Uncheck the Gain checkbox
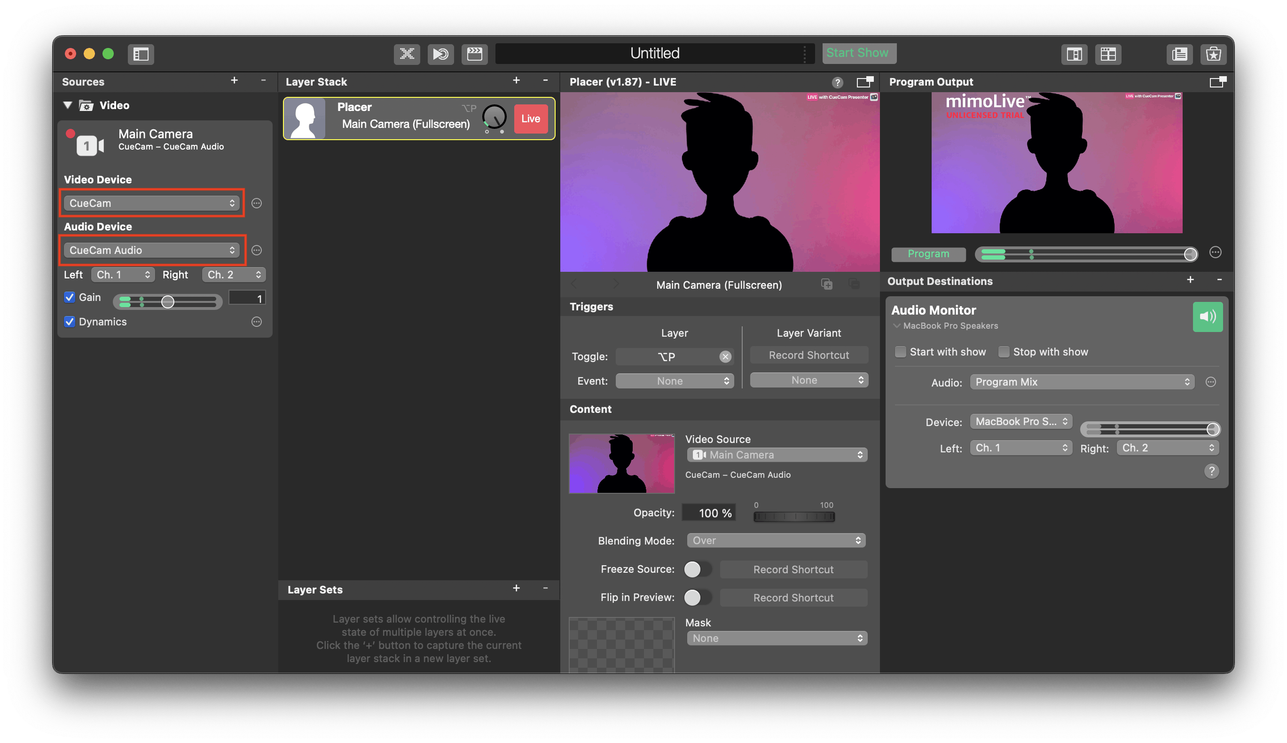This screenshot has width=1287, height=743. point(70,298)
